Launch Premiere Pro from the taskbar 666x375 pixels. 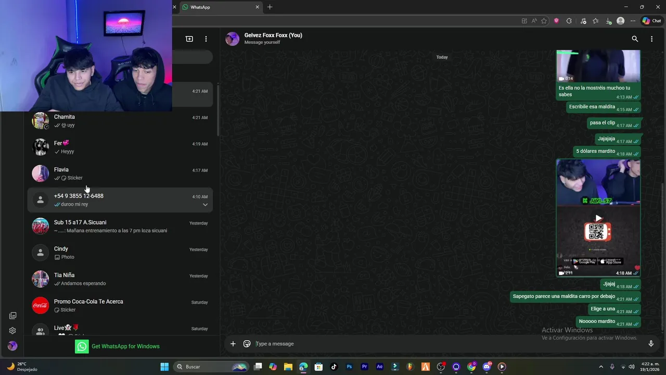click(364, 367)
